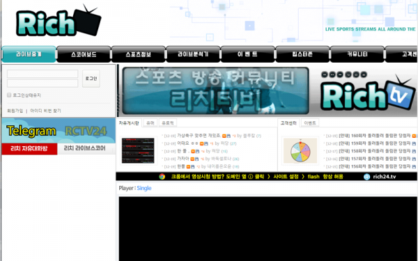This screenshot has width=418, height=261.
Task: Click the Rich TV logo at top left
Action: point(59,21)
